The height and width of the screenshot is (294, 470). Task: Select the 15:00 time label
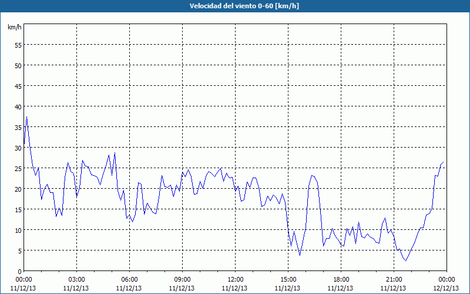tap(288, 279)
